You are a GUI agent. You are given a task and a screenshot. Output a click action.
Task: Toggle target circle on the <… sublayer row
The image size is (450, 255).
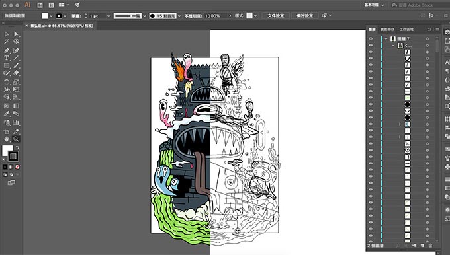(x=427, y=46)
